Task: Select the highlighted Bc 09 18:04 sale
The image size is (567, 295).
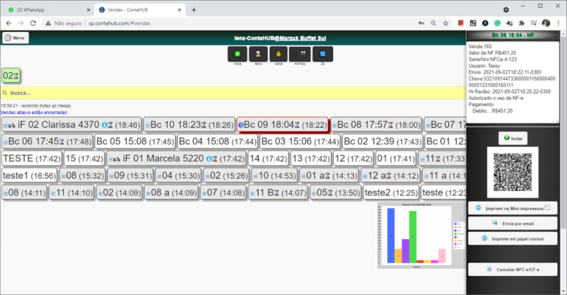Action: click(x=282, y=125)
